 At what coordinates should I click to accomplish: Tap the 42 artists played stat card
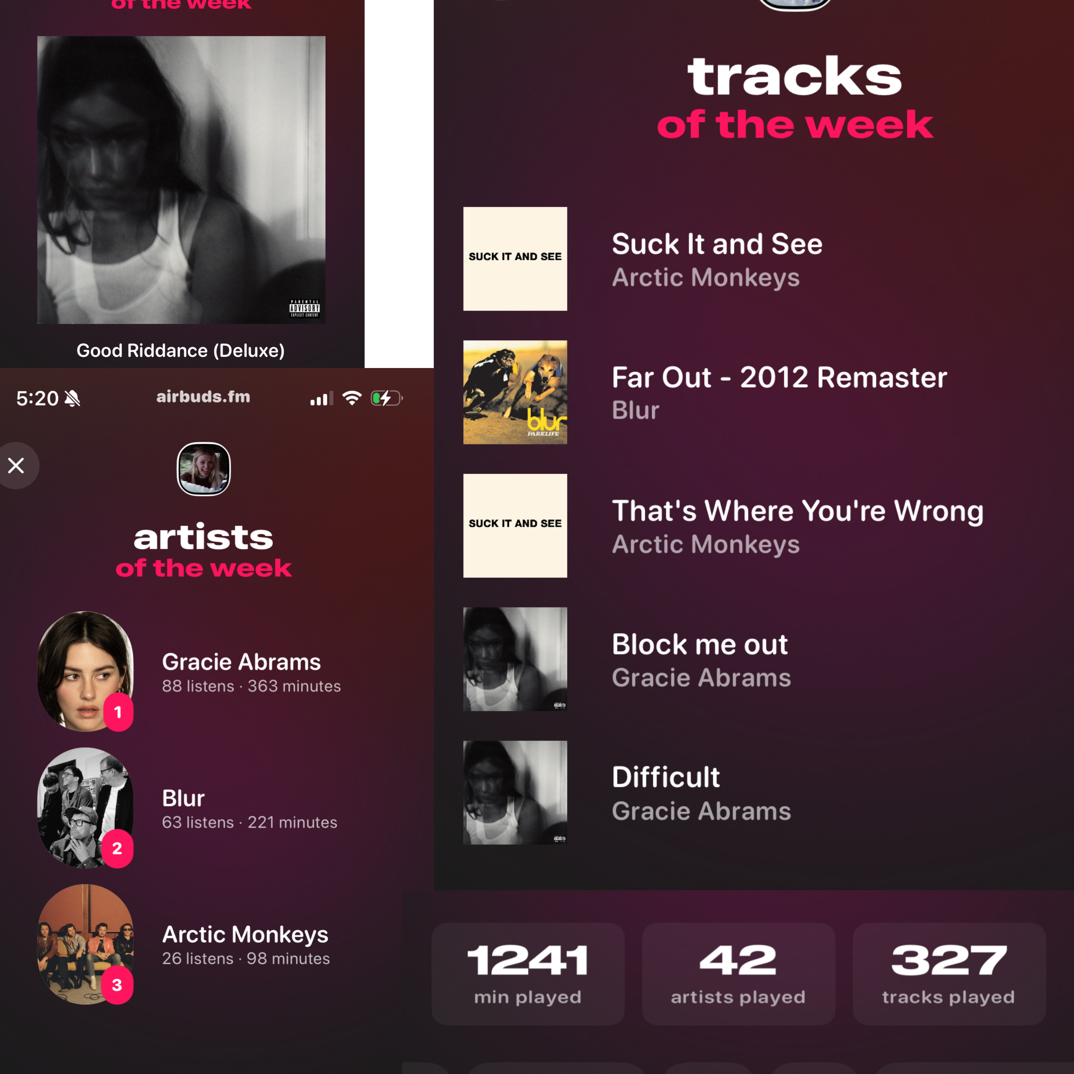tap(739, 974)
